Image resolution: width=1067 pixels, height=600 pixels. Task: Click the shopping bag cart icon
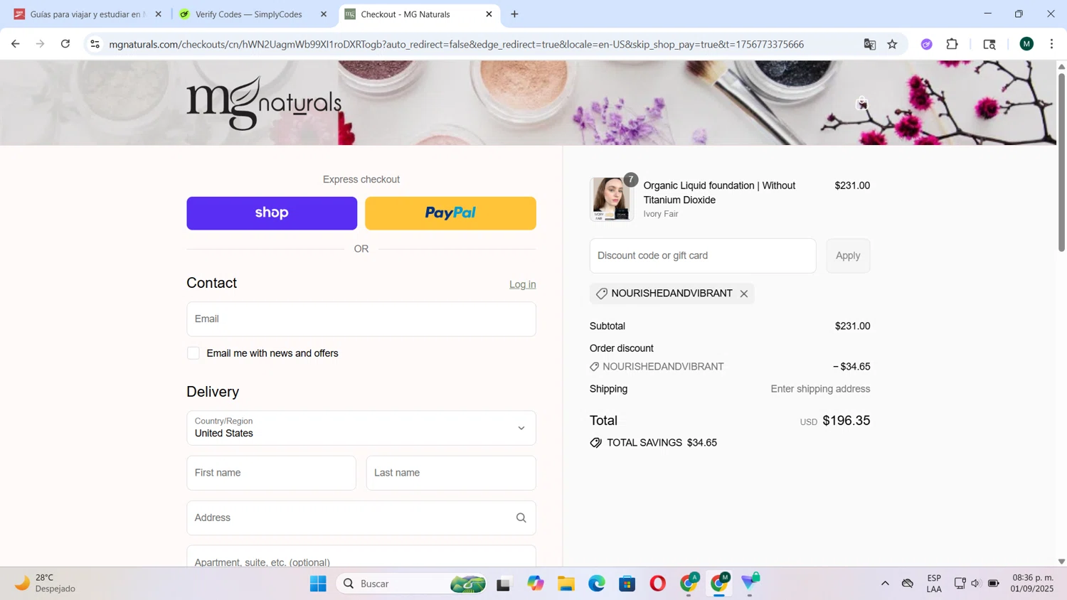pos(862,103)
